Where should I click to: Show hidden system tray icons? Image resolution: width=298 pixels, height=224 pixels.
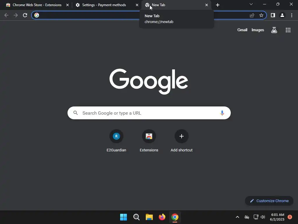pyautogui.click(x=237, y=217)
